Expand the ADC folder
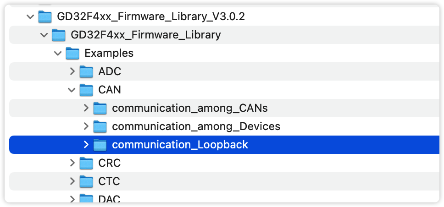444x207 pixels. click(x=72, y=71)
